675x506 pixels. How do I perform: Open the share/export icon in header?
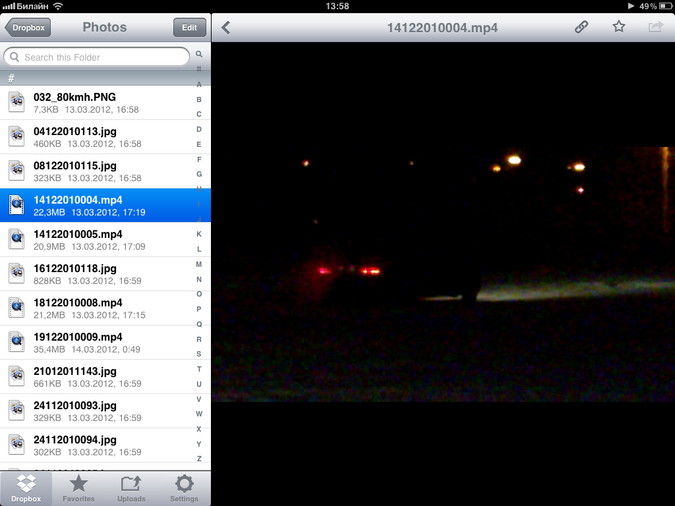(x=656, y=26)
